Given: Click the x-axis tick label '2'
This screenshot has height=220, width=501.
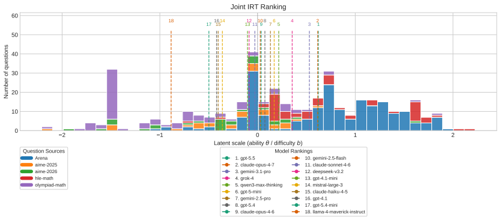Looking at the screenshot, I should coord(453,135).
